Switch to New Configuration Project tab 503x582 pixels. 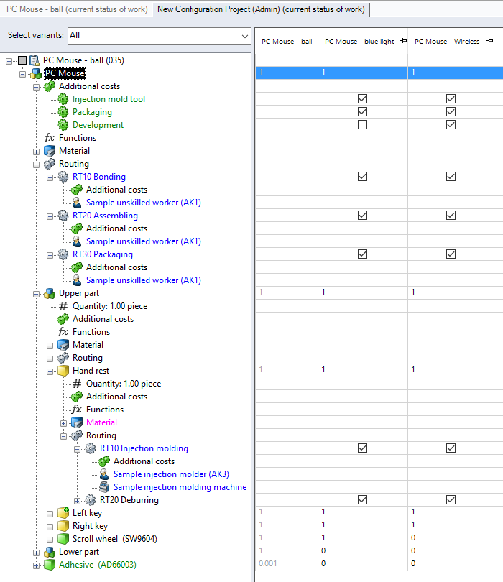pyautogui.click(x=262, y=9)
